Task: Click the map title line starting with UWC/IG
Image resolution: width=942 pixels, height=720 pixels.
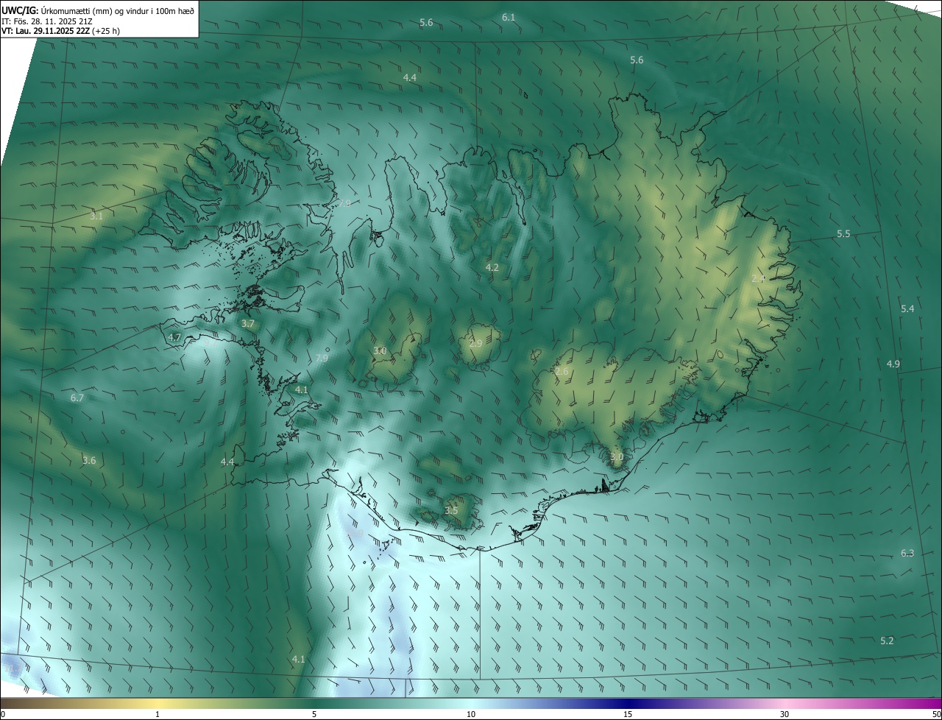Action: pos(99,10)
